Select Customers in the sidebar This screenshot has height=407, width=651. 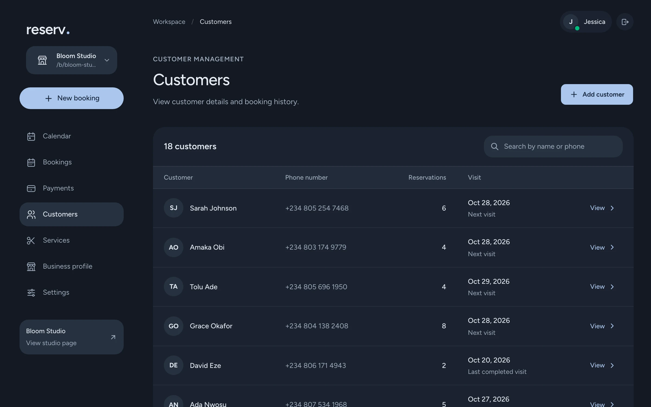point(72,214)
